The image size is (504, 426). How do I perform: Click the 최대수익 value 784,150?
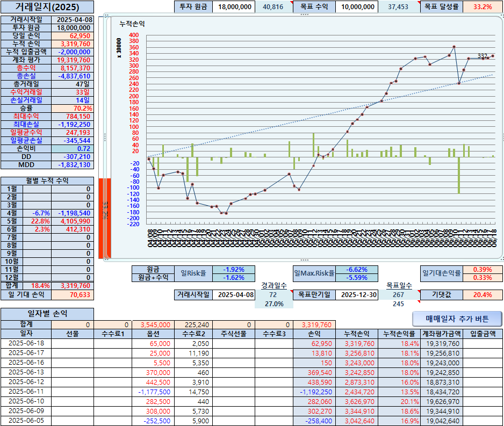pyautogui.click(x=73, y=116)
